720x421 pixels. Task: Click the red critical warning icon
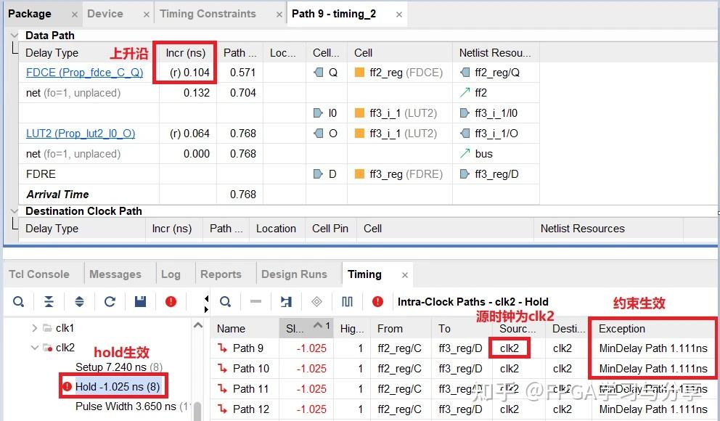(x=170, y=301)
